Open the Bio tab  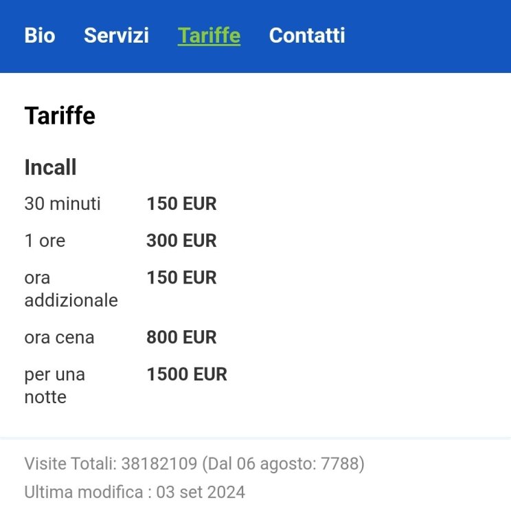40,36
